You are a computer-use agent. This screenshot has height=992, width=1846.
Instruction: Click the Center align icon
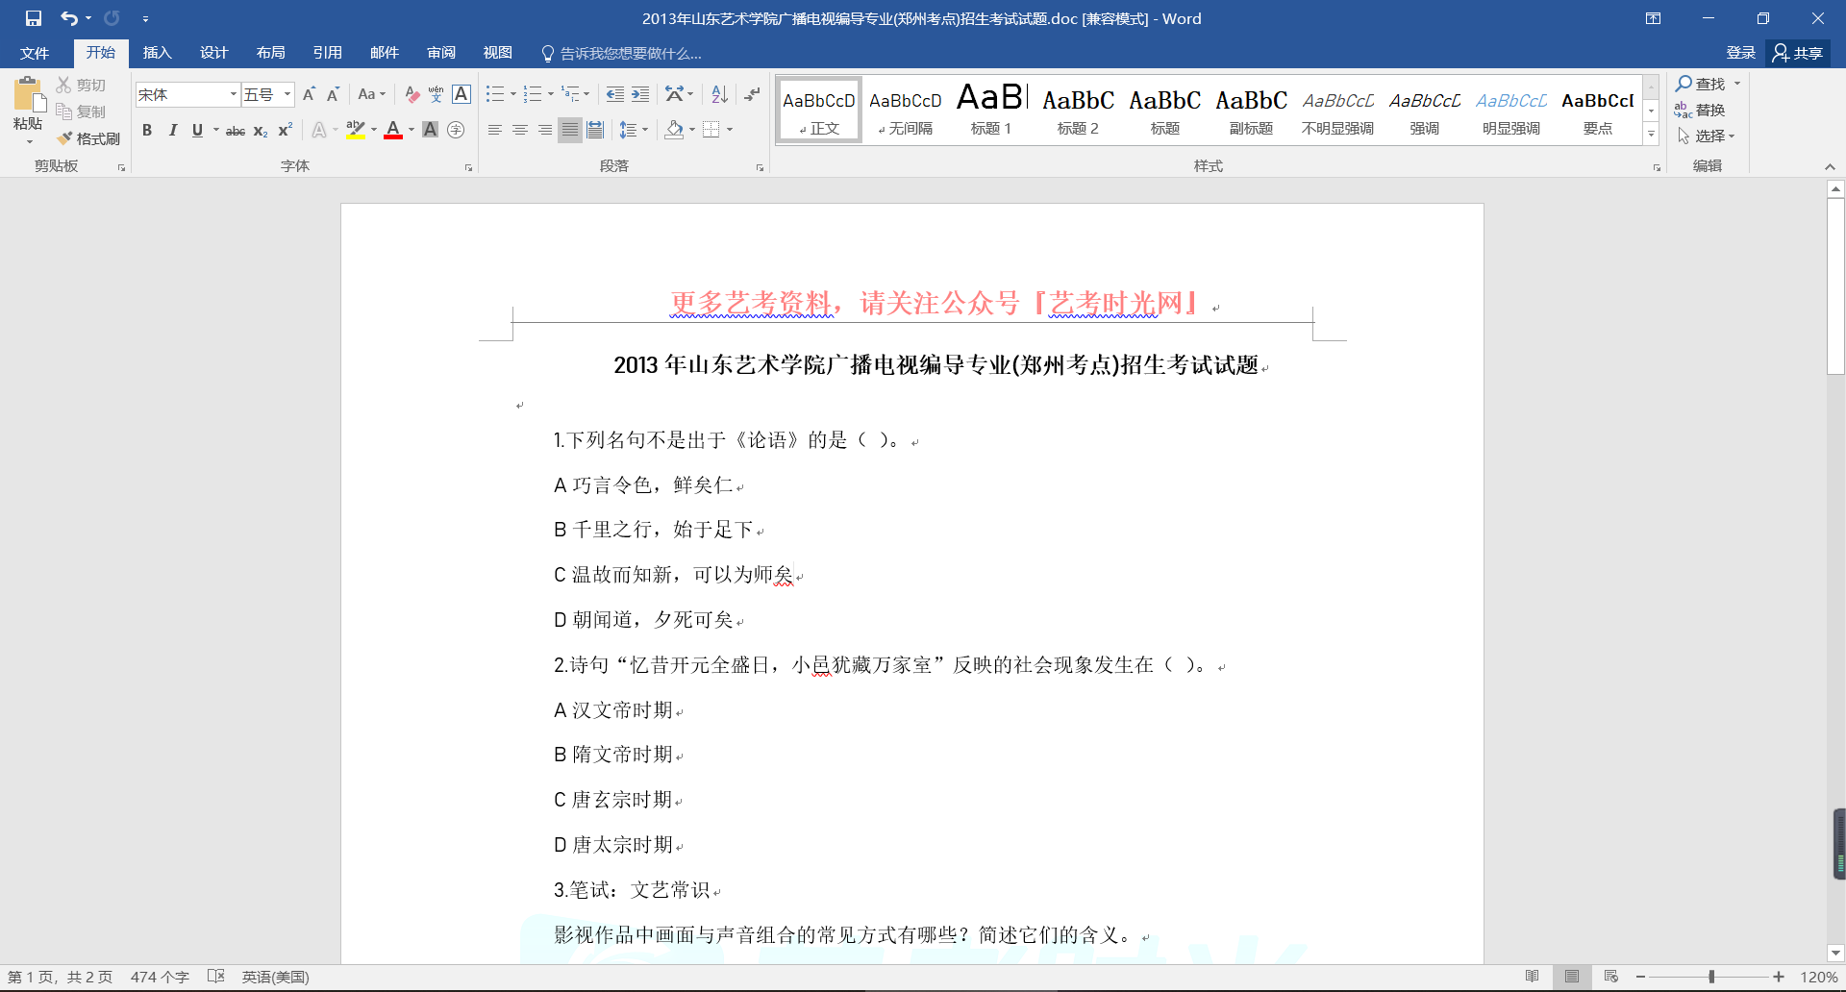[520, 130]
